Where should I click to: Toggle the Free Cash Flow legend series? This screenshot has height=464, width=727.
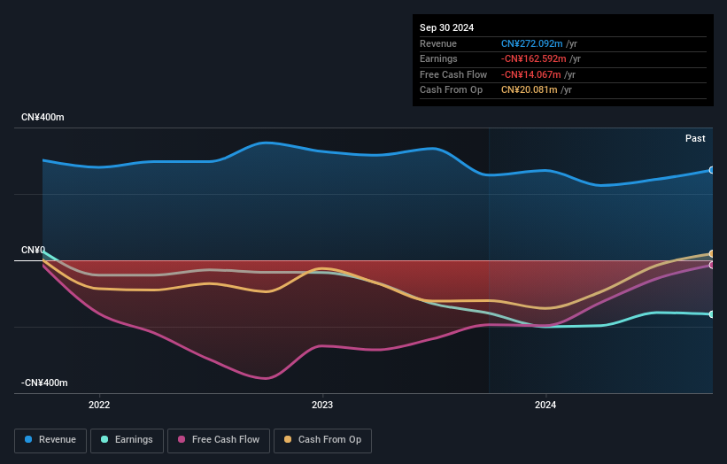pos(219,440)
